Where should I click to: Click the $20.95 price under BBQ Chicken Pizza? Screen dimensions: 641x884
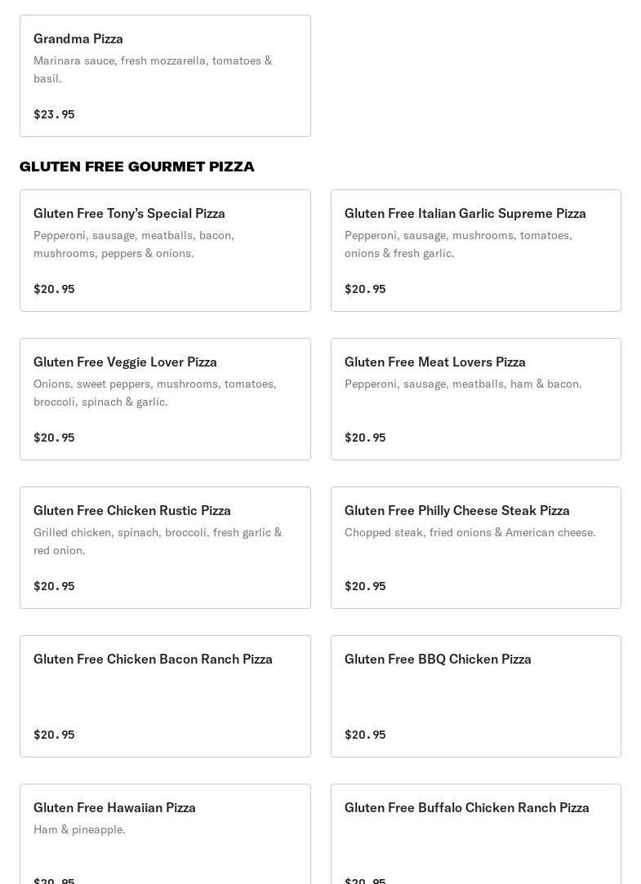[x=365, y=735]
